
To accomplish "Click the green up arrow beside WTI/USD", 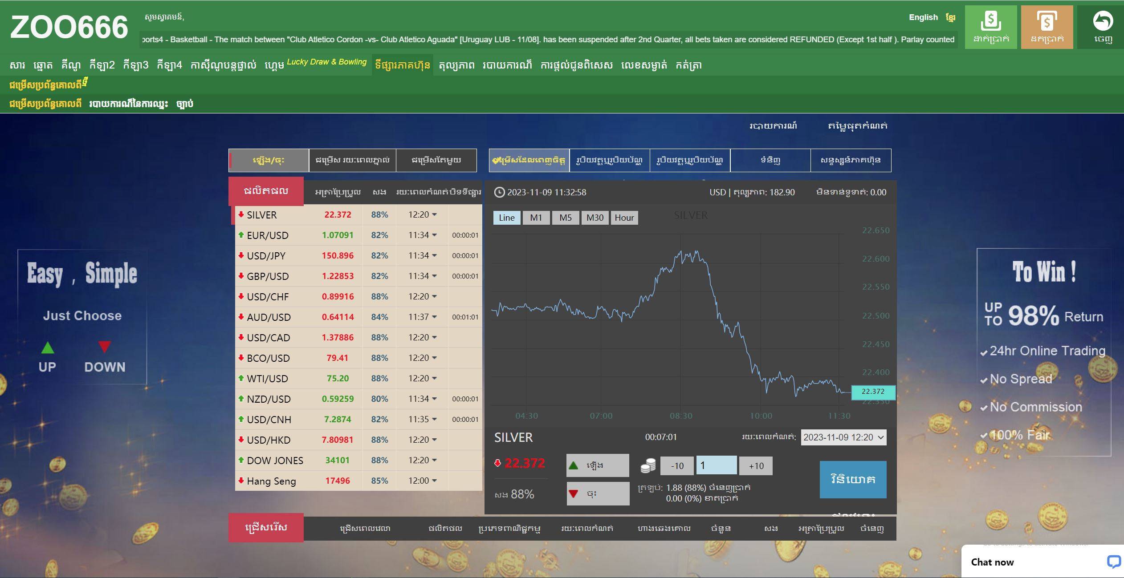I will (241, 378).
